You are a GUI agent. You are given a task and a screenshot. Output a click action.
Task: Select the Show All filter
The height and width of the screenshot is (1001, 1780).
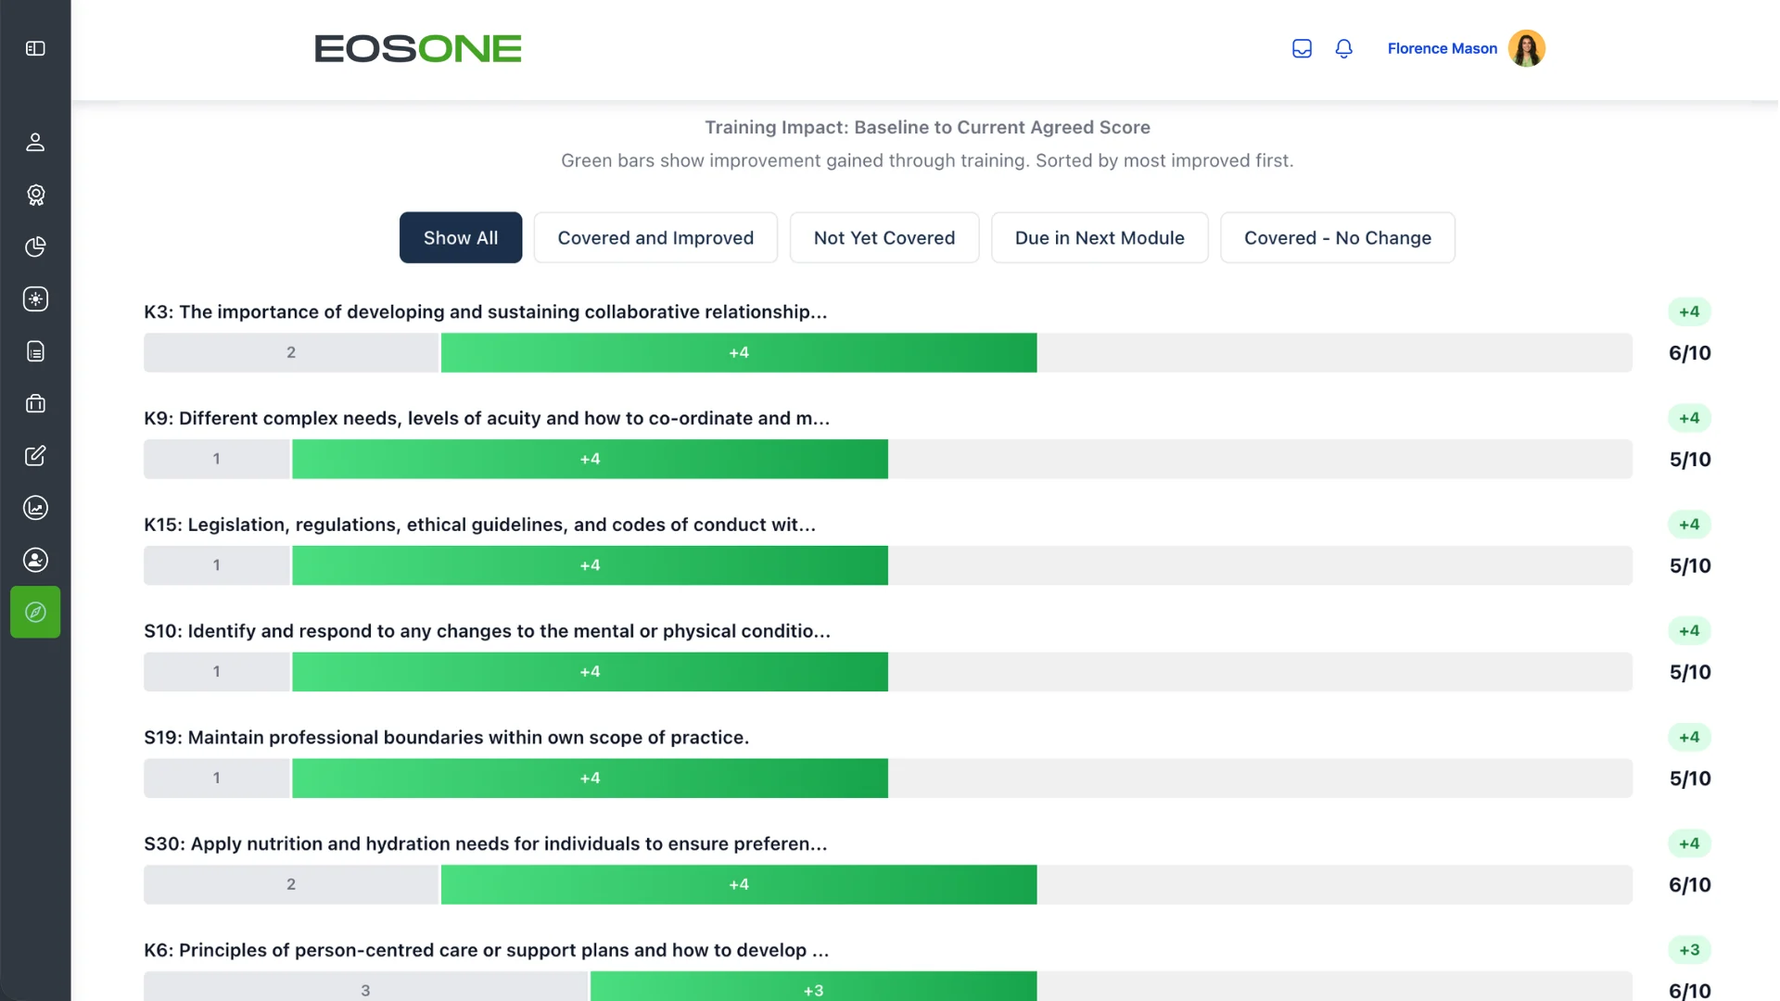click(461, 237)
